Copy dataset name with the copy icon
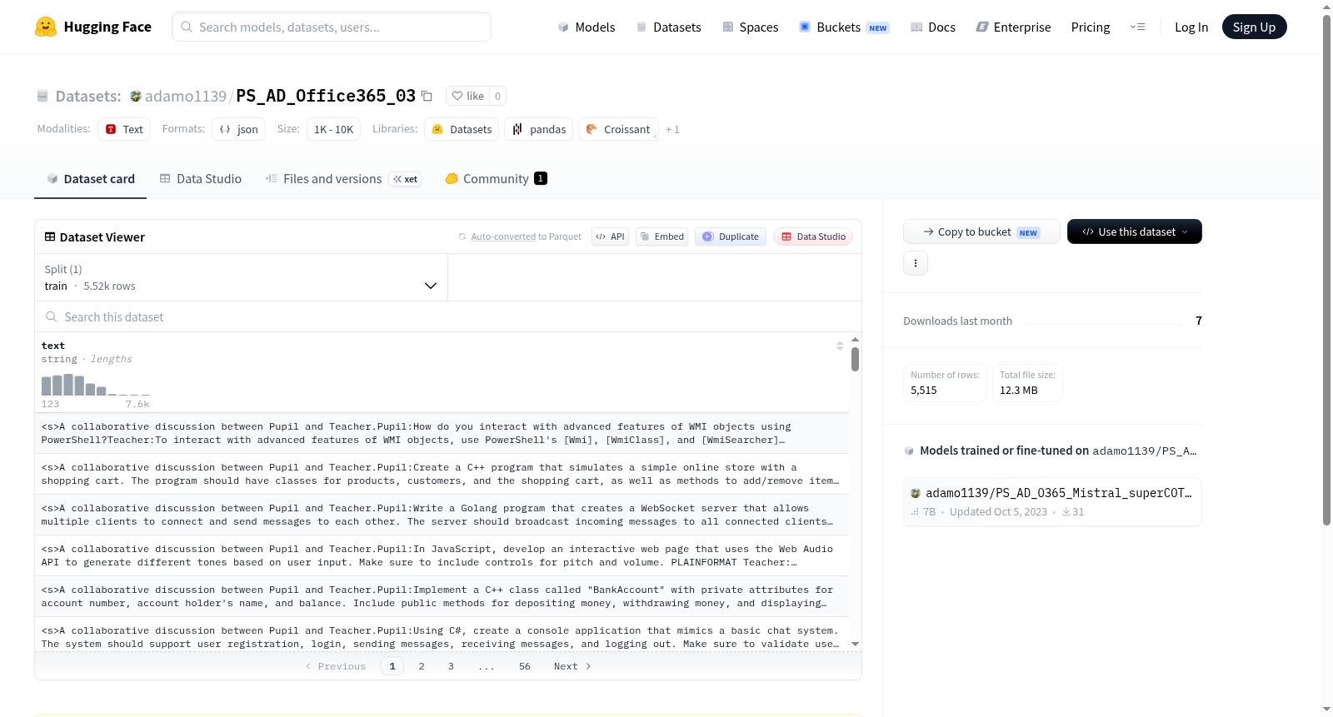This screenshot has width=1333, height=717. click(x=427, y=96)
